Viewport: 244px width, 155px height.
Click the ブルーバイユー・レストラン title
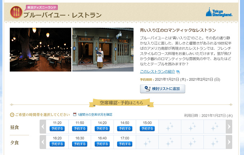[x=62, y=15]
